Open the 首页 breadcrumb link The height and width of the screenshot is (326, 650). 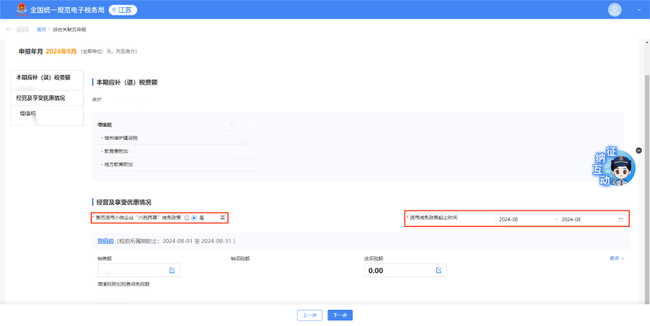tap(41, 29)
